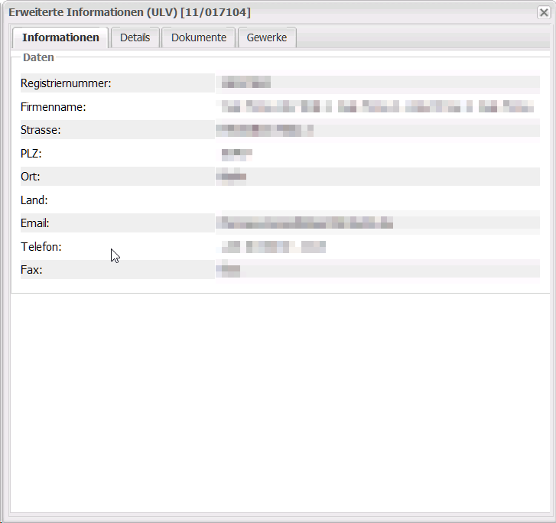Click the Strasse label
The height and width of the screenshot is (523, 556).
tap(41, 130)
